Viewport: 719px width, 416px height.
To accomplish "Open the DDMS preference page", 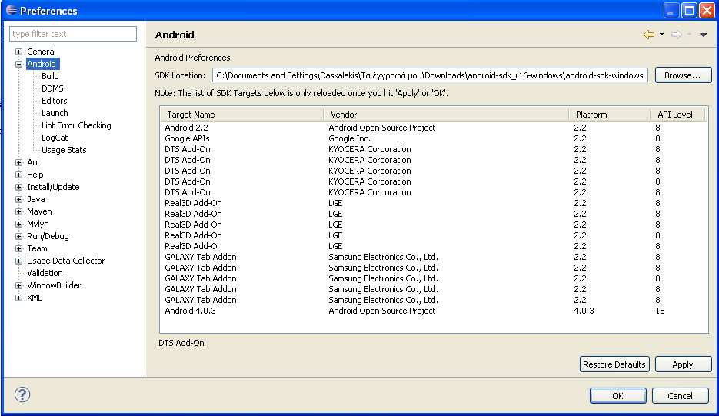I will (x=52, y=88).
